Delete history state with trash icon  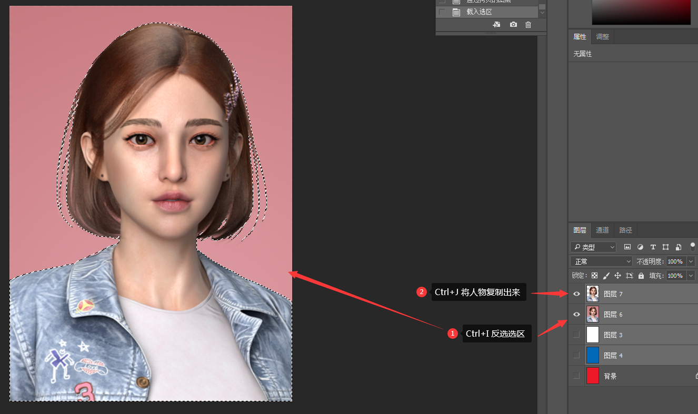529,25
